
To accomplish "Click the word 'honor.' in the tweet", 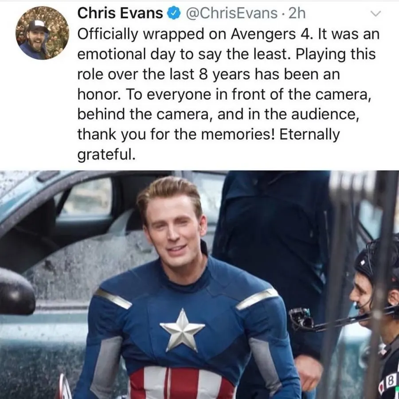I will [x=98, y=94].
